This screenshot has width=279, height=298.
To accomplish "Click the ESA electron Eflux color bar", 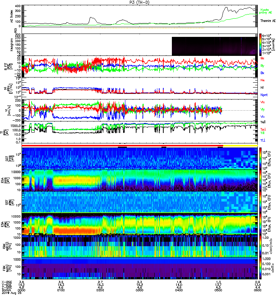I will coord(260,224).
